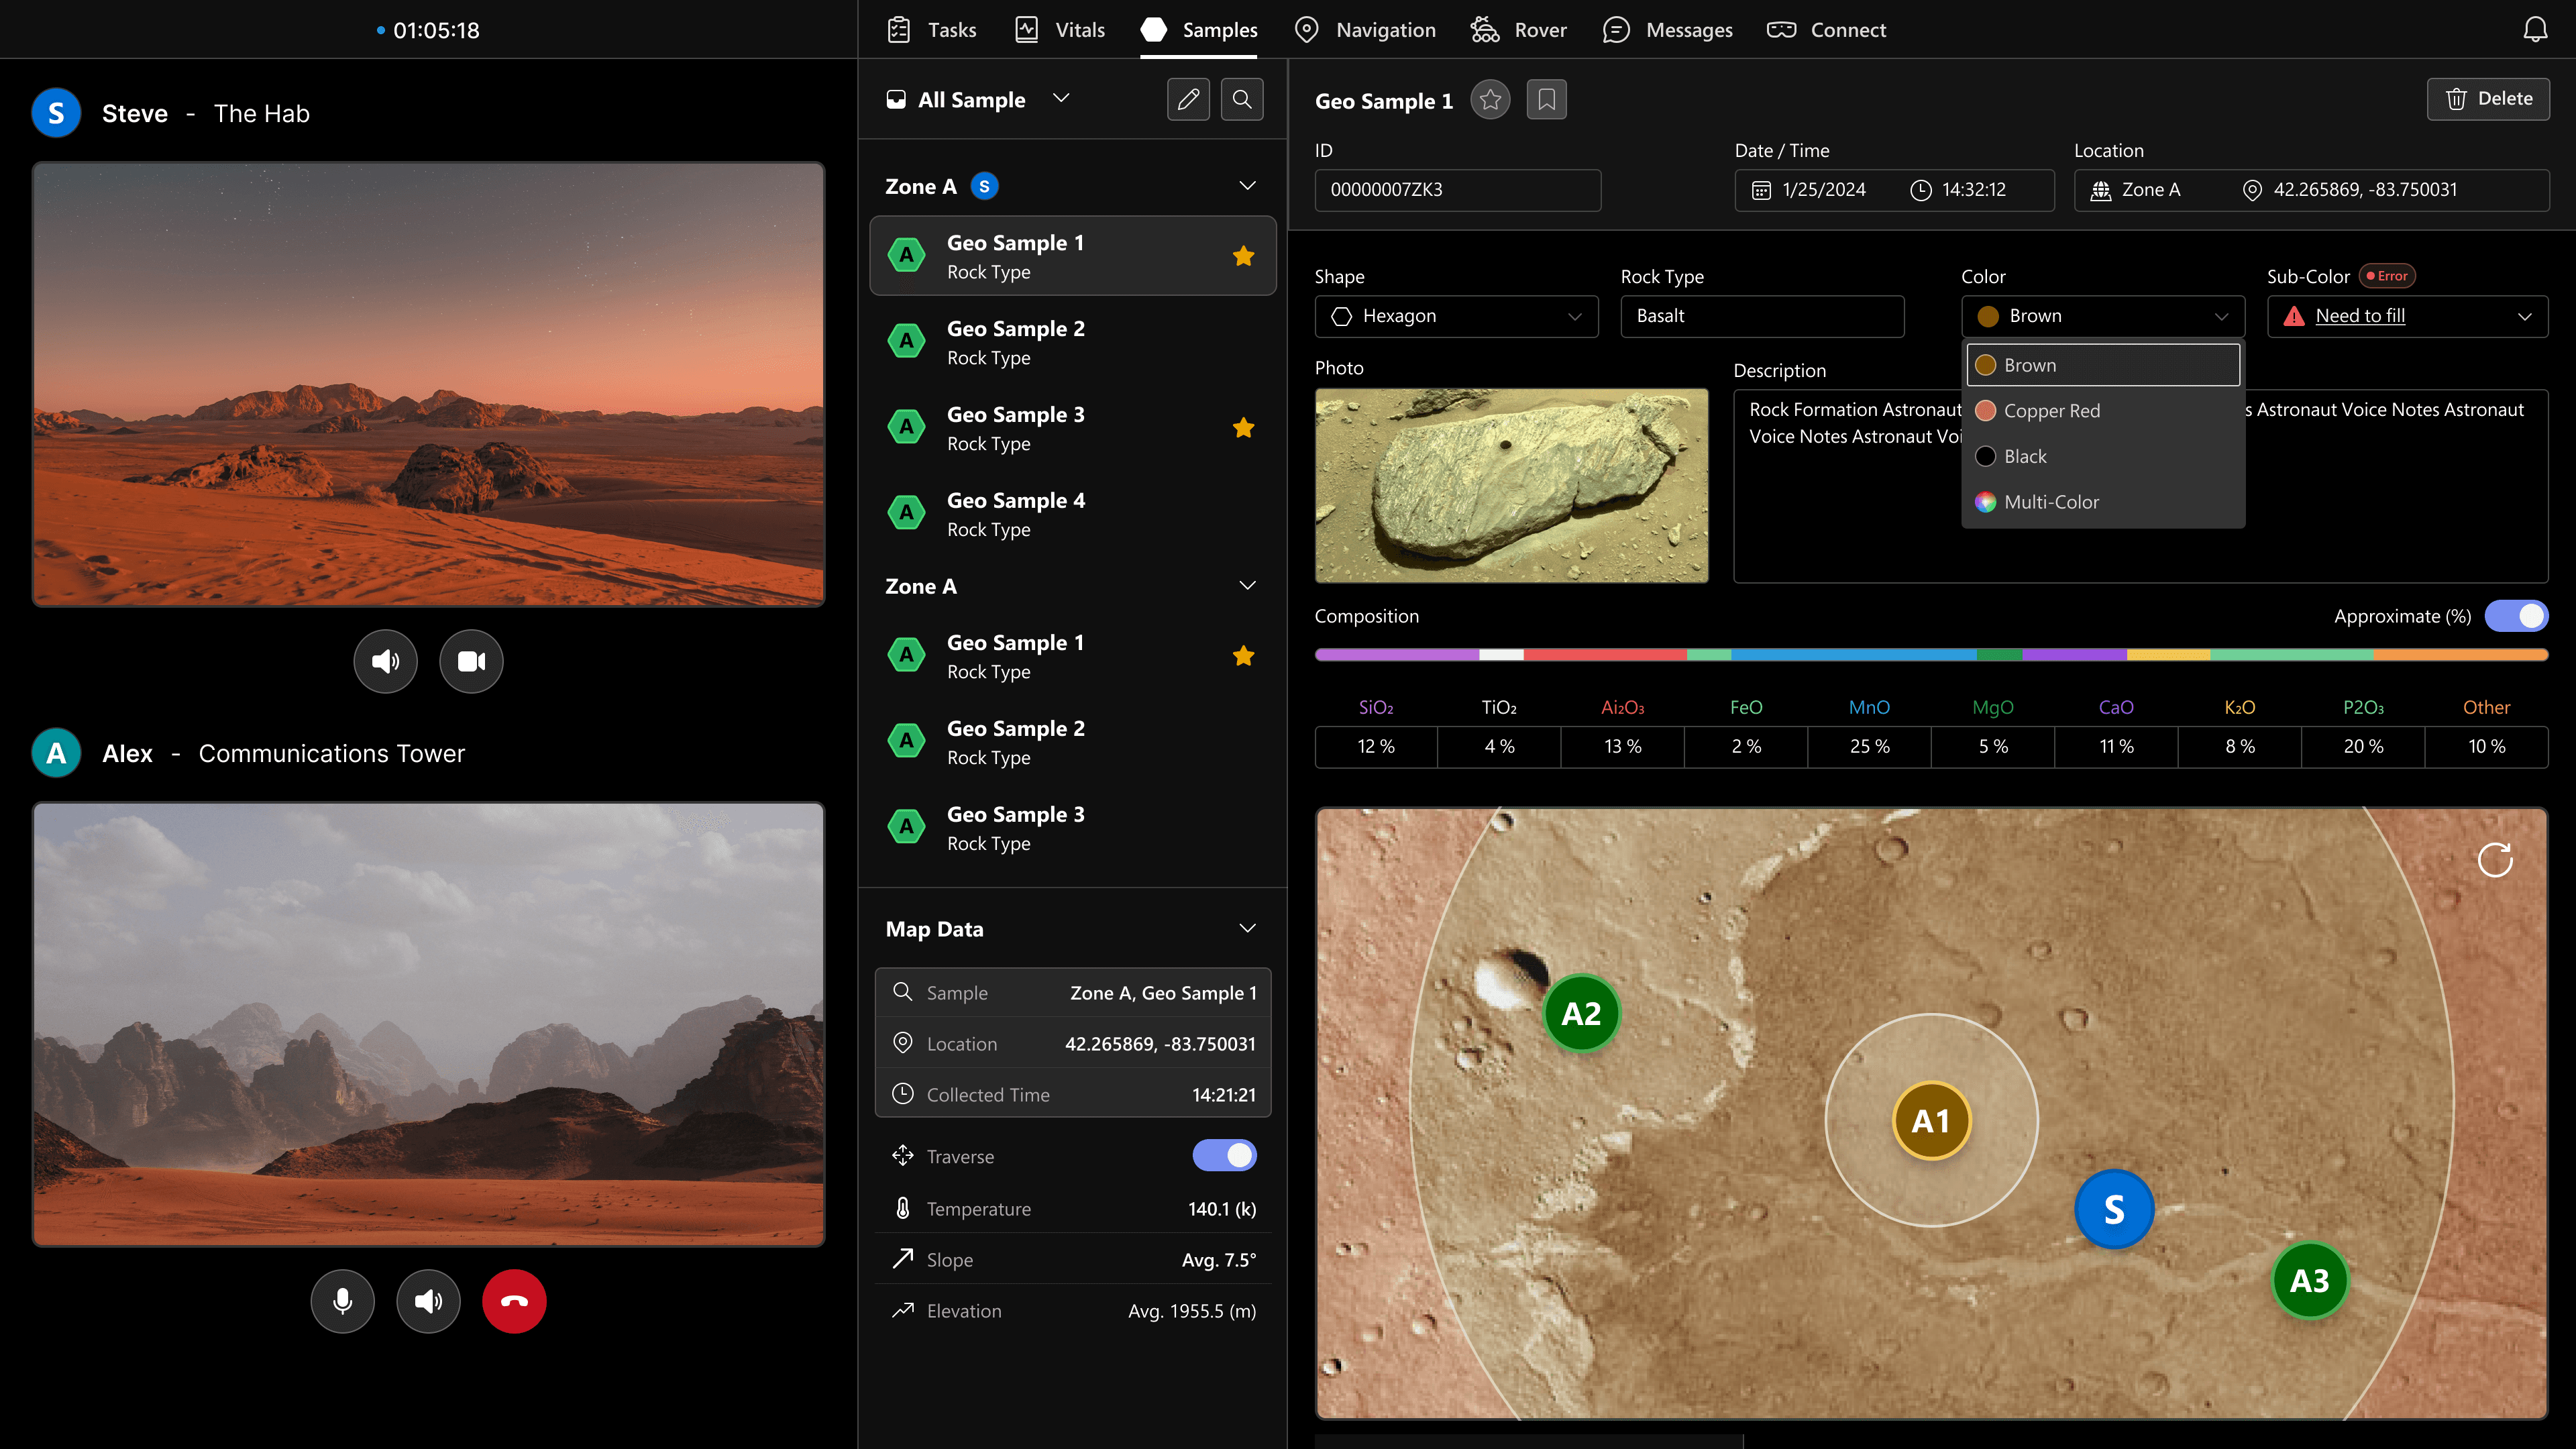Favorite Geo Sample 1 with star icon
This screenshot has width=2576, height=1449.
click(x=1490, y=100)
